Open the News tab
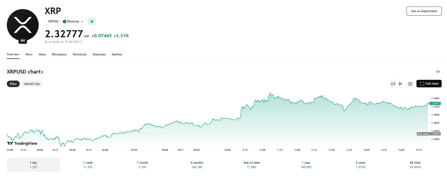The width and height of the screenshot is (447, 177). [x=29, y=54]
